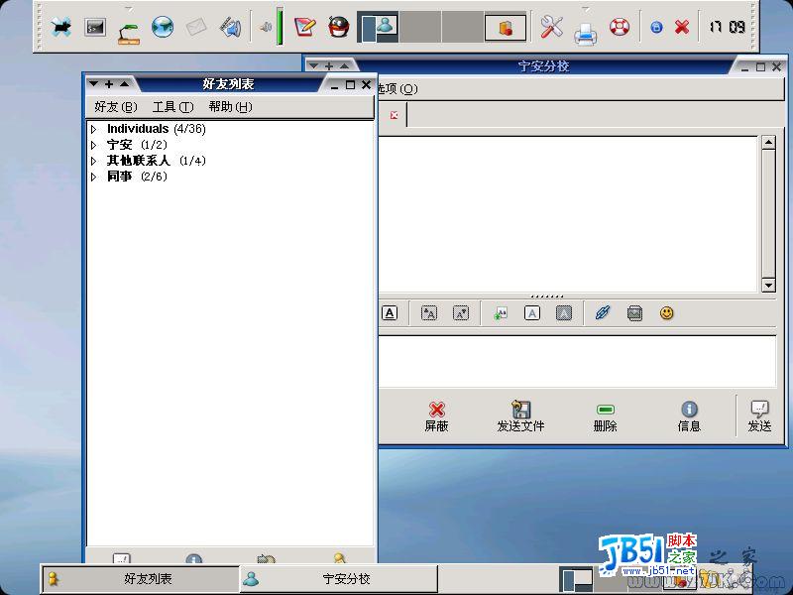Expand the 宁安 group

pos(93,145)
